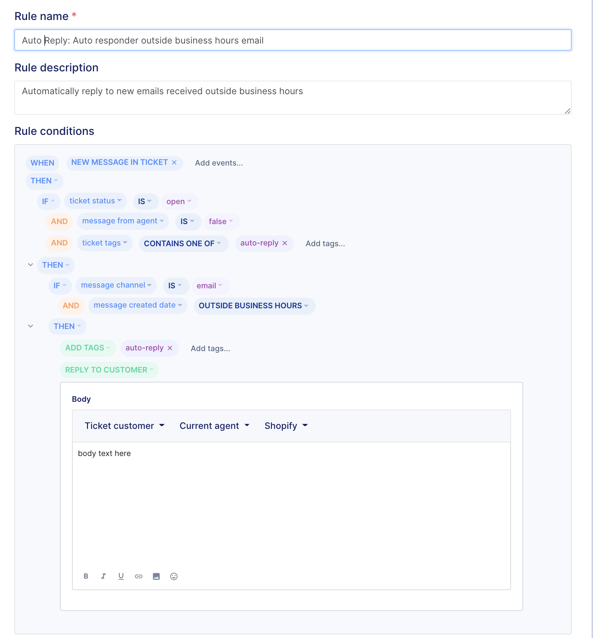The height and width of the screenshot is (638, 593).
Task: Toggle underline formatting in body editor
Action: (121, 576)
